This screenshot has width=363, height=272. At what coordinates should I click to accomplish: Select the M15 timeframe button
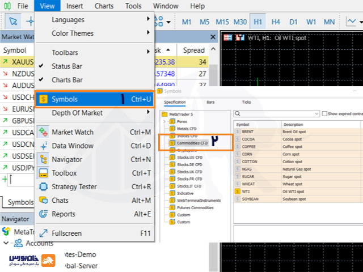coord(222,22)
